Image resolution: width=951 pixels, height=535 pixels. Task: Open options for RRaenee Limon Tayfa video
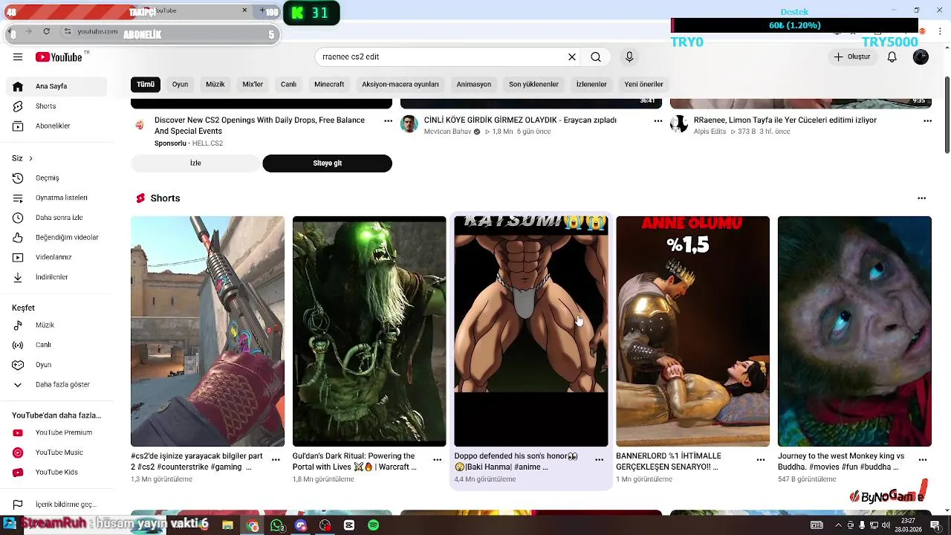pos(927,120)
